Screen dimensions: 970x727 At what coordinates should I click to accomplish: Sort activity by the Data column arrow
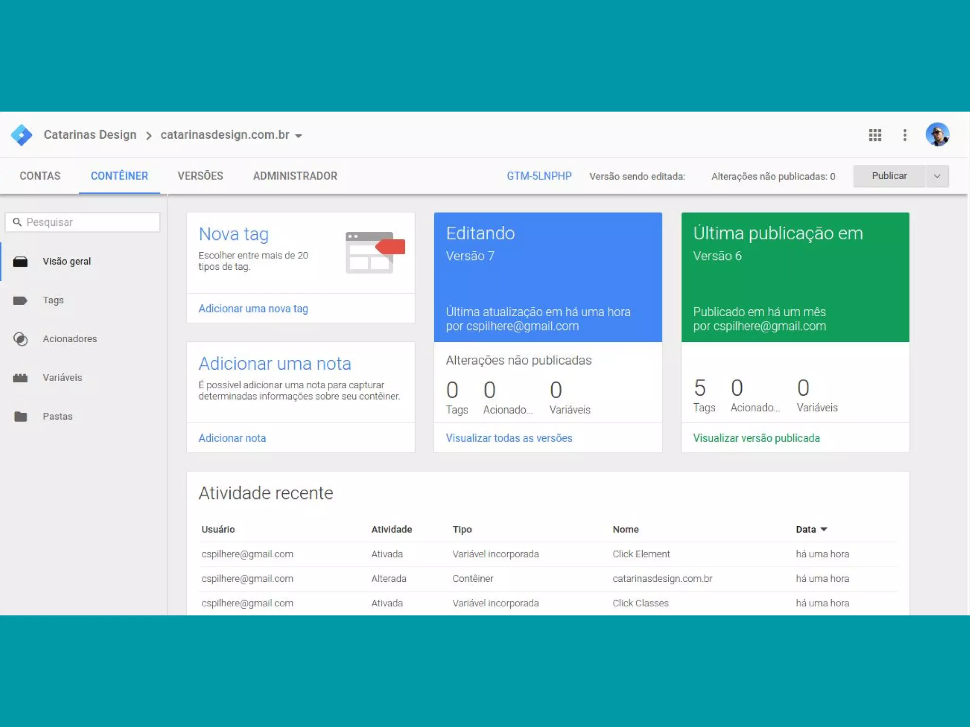[x=824, y=529]
